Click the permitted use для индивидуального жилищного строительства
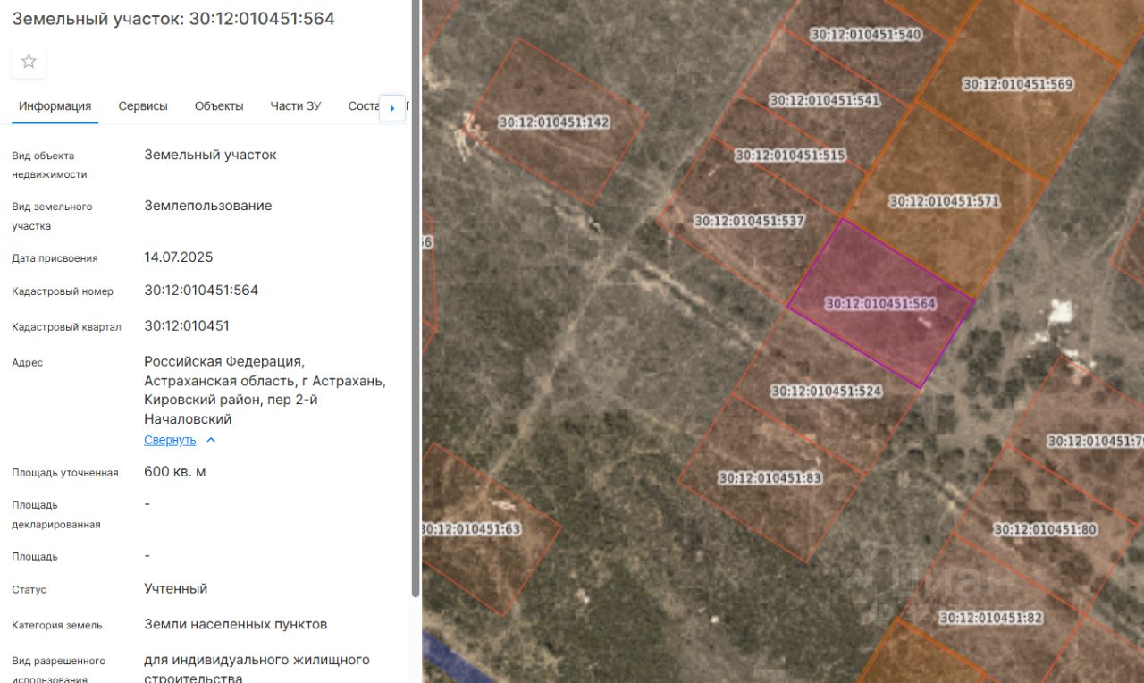 pos(257,670)
